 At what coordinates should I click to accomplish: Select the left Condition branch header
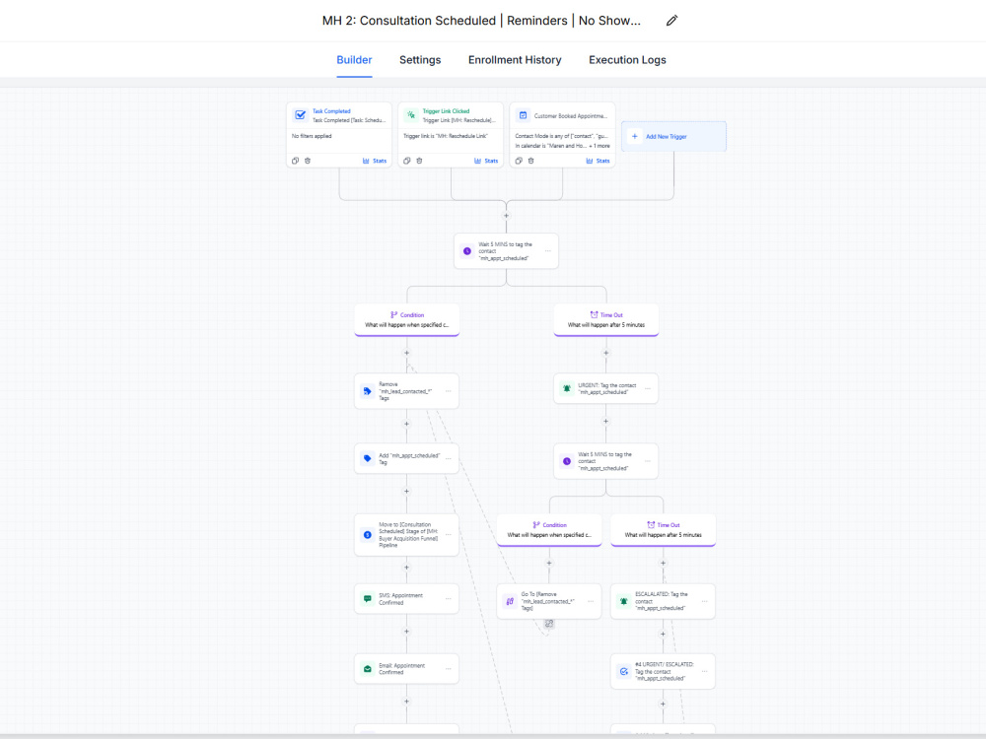[407, 320]
